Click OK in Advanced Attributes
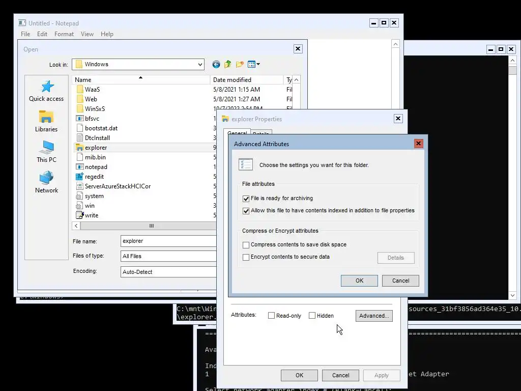 click(x=359, y=281)
